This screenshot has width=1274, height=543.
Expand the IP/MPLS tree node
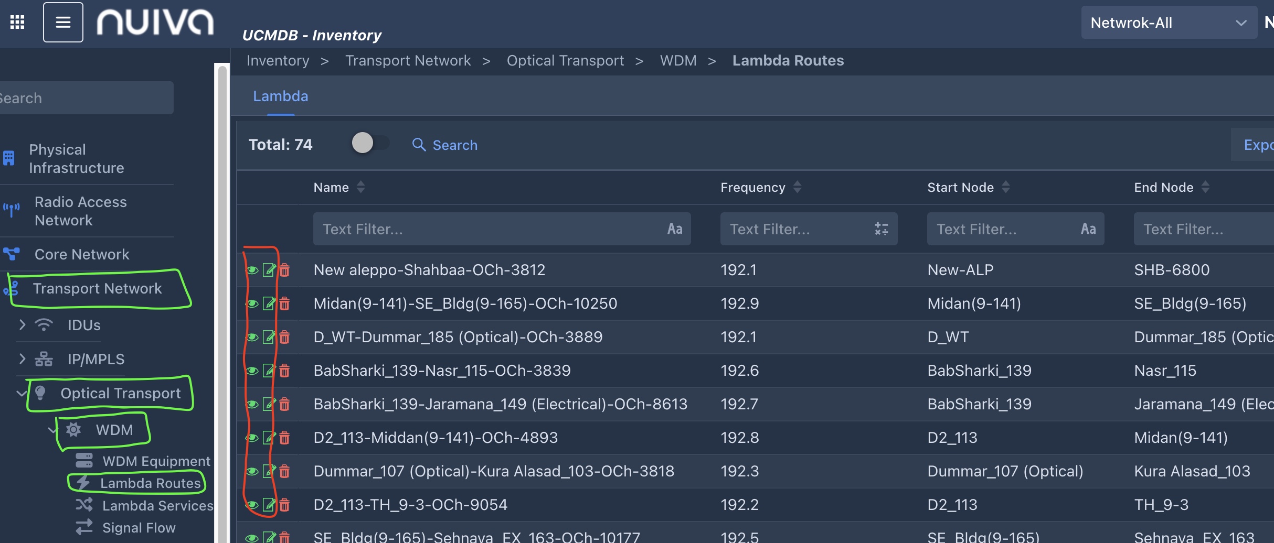point(22,359)
